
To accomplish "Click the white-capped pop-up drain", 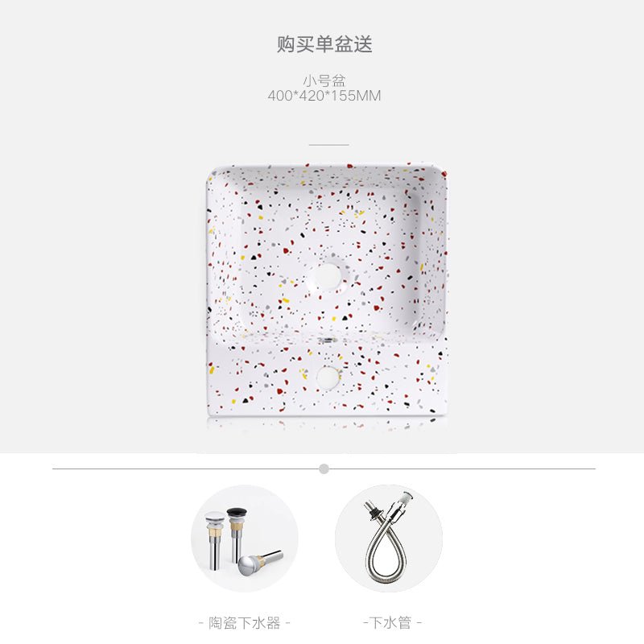I will pyautogui.click(x=215, y=540).
